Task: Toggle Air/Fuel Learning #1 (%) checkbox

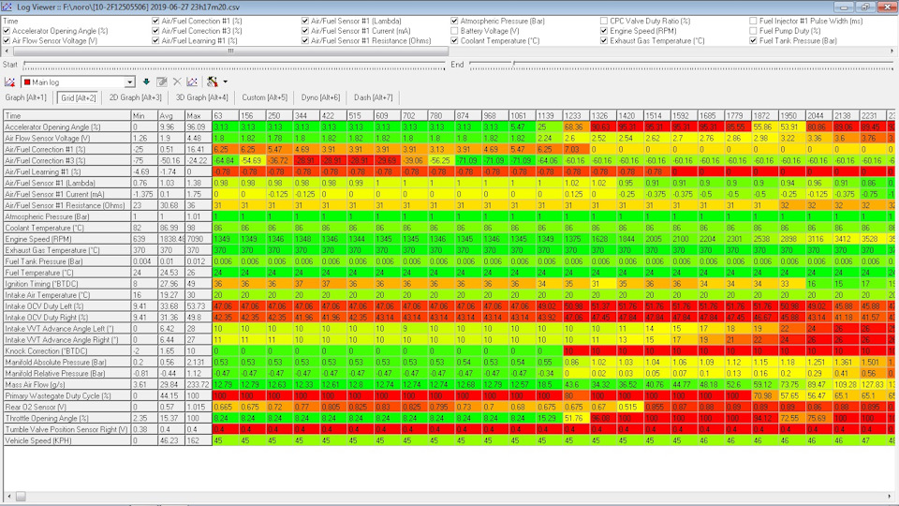Action: click(x=155, y=40)
